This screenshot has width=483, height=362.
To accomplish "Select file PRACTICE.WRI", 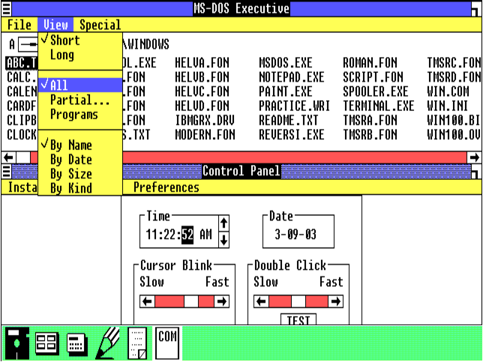I will [294, 106].
